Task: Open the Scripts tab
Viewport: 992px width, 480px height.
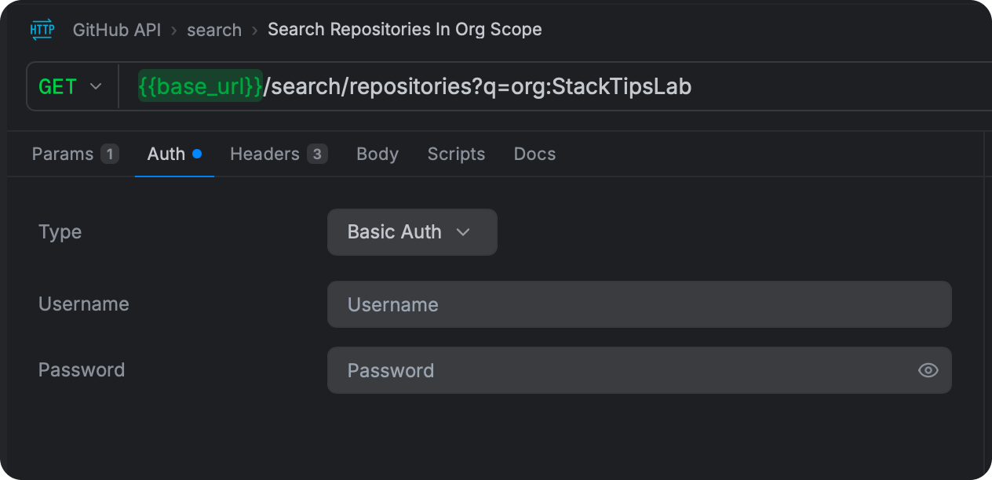Action: point(456,154)
